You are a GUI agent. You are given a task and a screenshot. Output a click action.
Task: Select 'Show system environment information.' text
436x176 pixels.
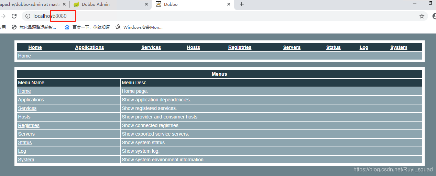163,160
